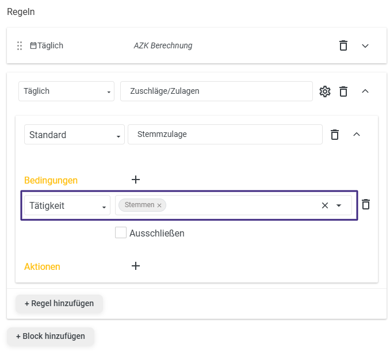Click + Block hinzufügen button

[x=51, y=336]
